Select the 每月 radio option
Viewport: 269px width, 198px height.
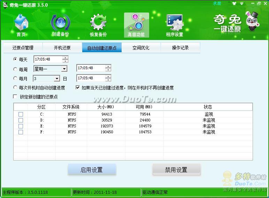tap(15, 78)
